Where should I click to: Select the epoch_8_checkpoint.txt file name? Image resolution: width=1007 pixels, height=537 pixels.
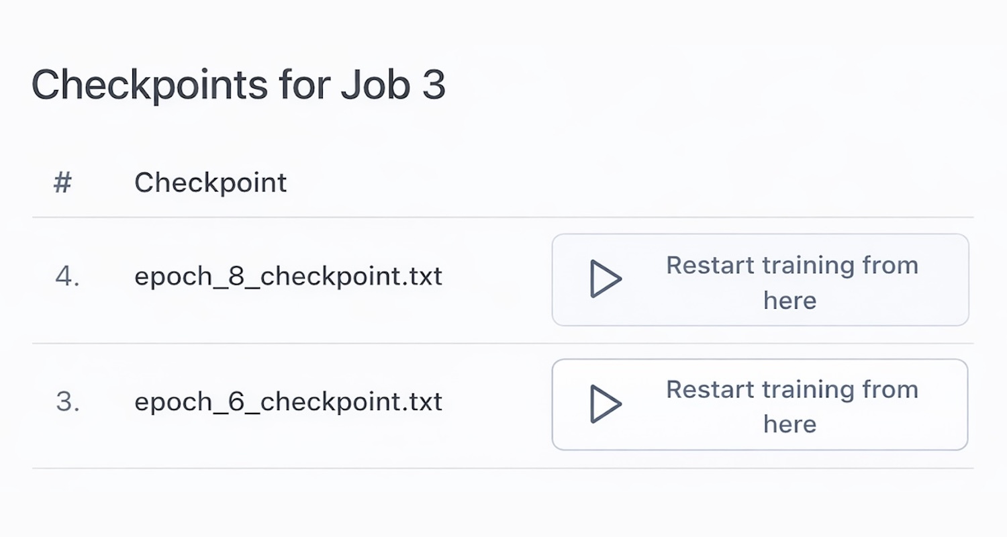(x=288, y=276)
